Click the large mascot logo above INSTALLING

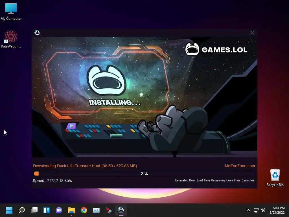point(106,80)
